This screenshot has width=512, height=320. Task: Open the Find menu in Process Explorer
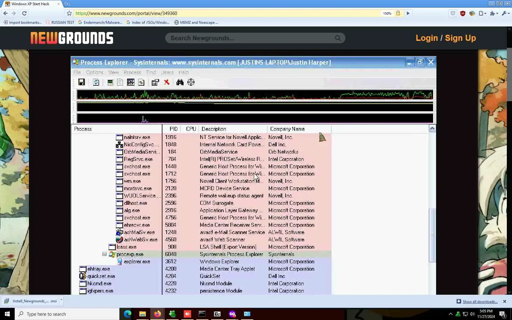click(151, 72)
